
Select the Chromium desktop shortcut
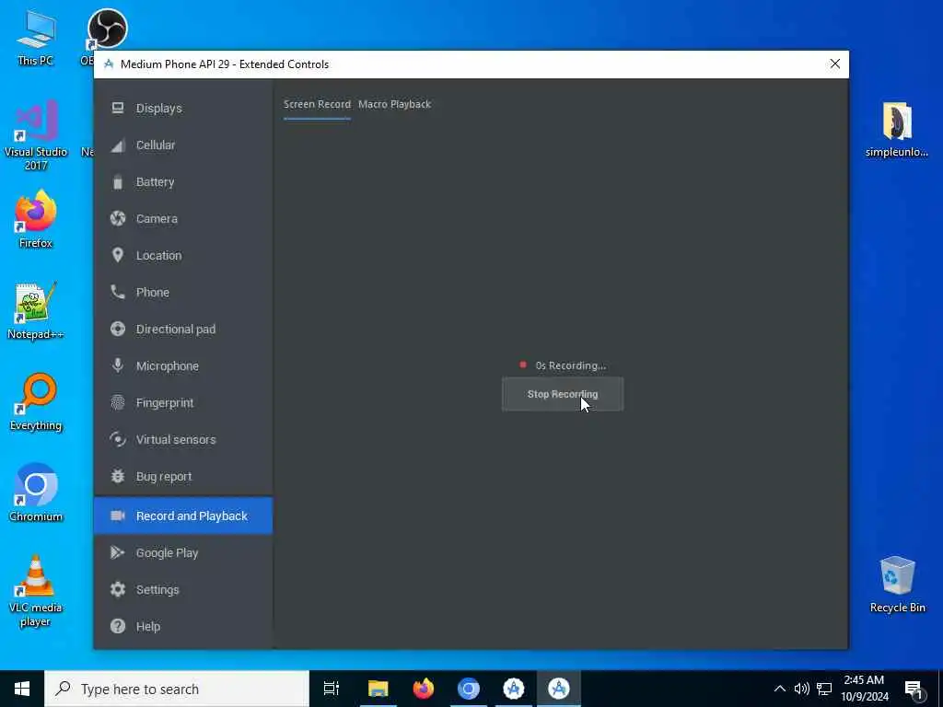tap(36, 493)
